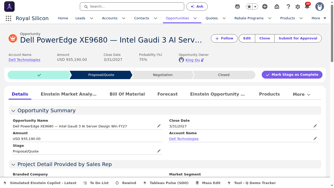The image size is (334, 188).
Task: Expand the favorites list dropdown arrow
Action: (255, 7)
